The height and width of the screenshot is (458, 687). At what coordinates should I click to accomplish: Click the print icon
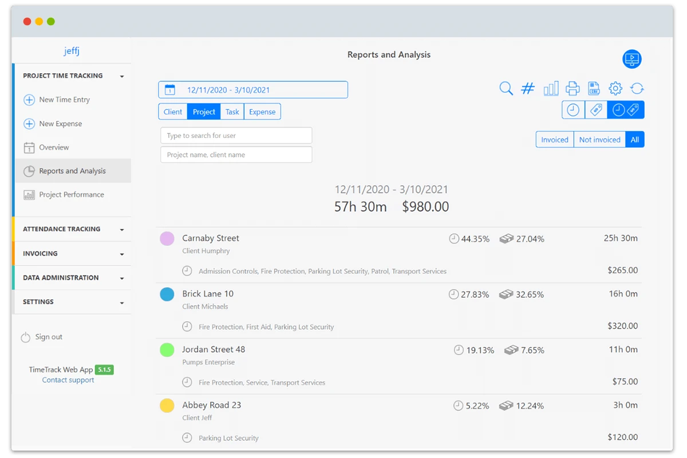click(x=572, y=88)
